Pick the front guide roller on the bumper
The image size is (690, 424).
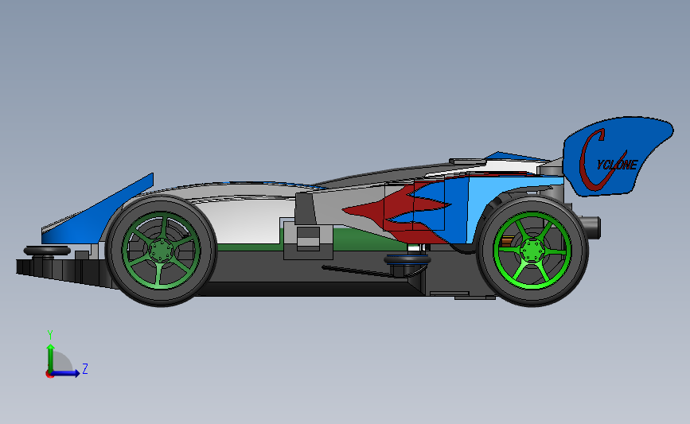tap(47, 251)
